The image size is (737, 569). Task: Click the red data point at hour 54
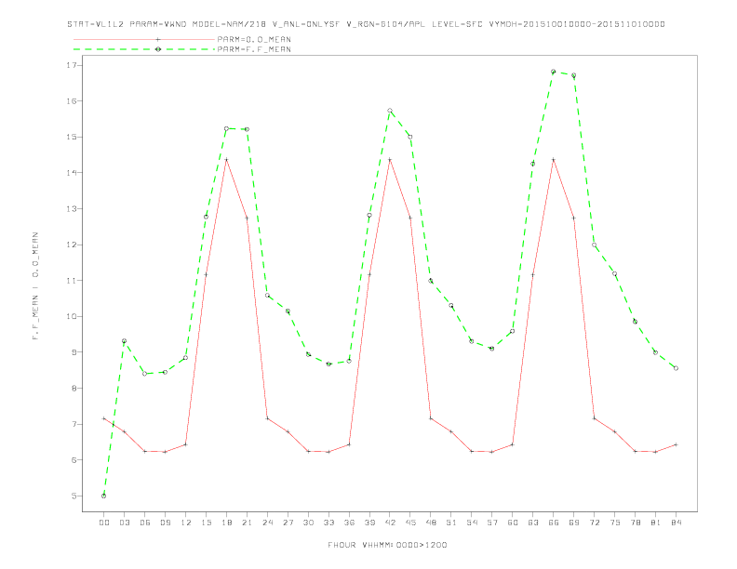472,451
